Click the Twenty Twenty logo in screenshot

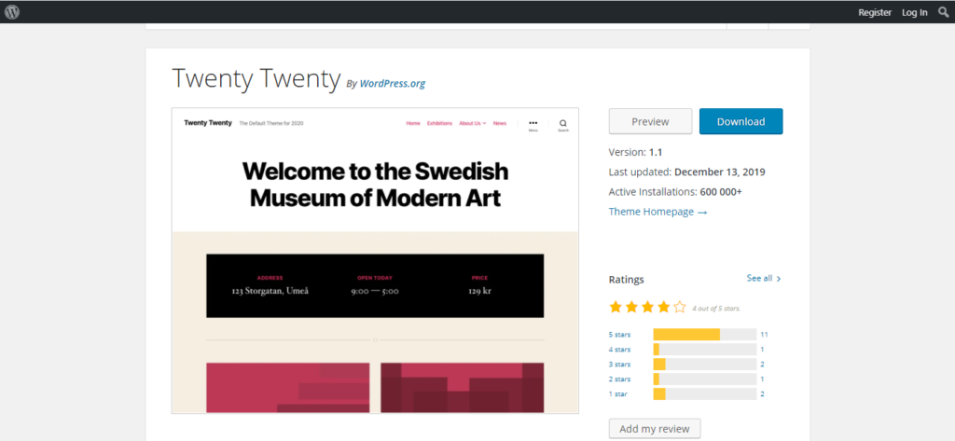point(208,123)
